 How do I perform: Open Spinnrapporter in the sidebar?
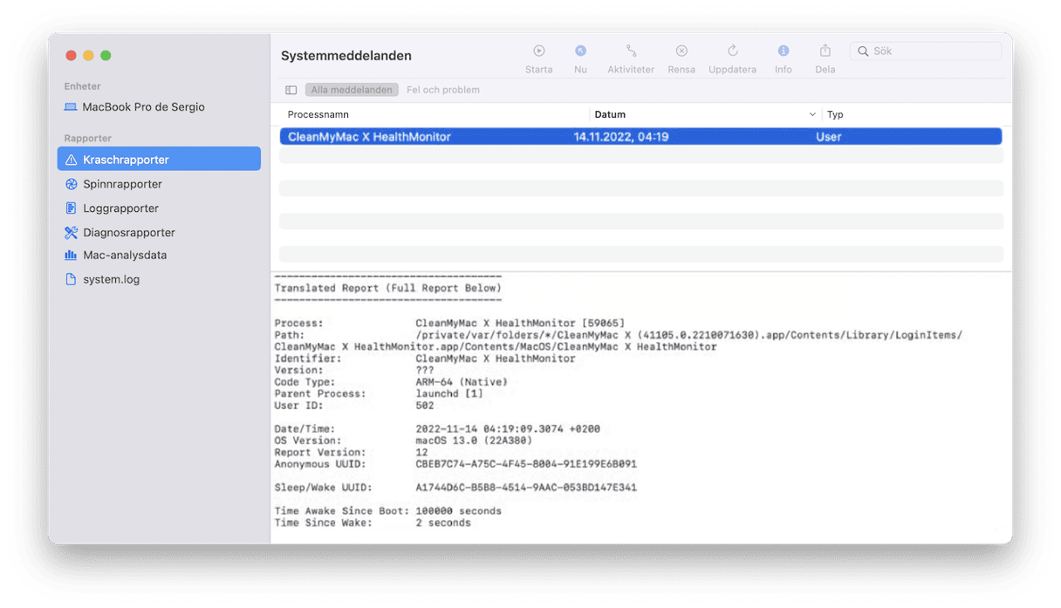(122, 184)
